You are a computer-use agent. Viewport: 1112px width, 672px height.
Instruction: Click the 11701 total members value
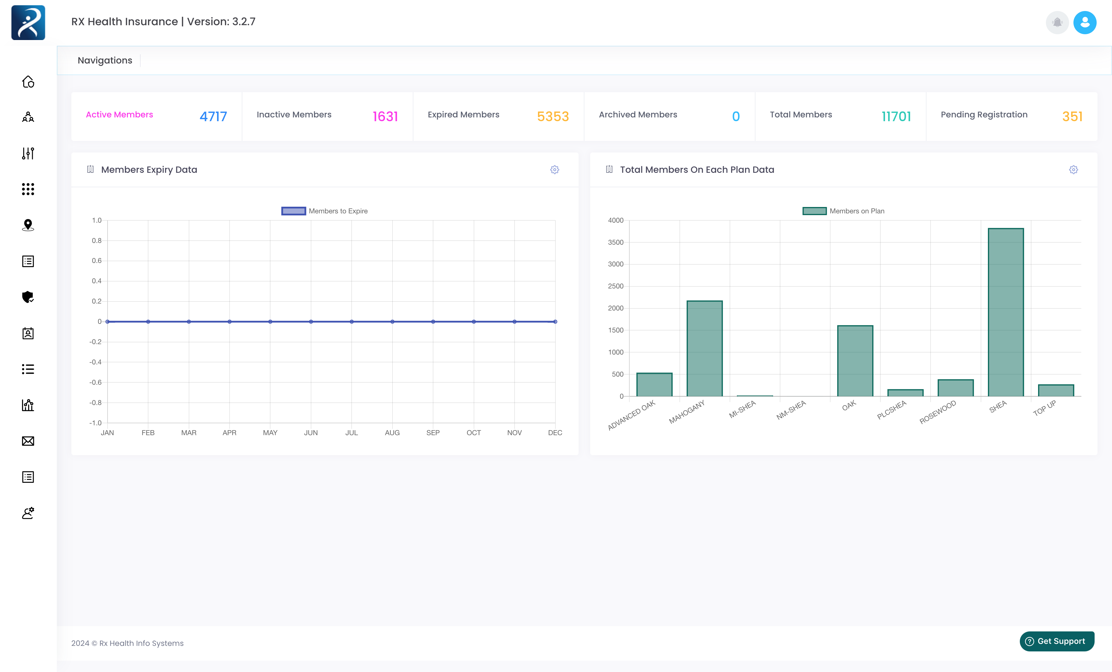tap(896, 117)
